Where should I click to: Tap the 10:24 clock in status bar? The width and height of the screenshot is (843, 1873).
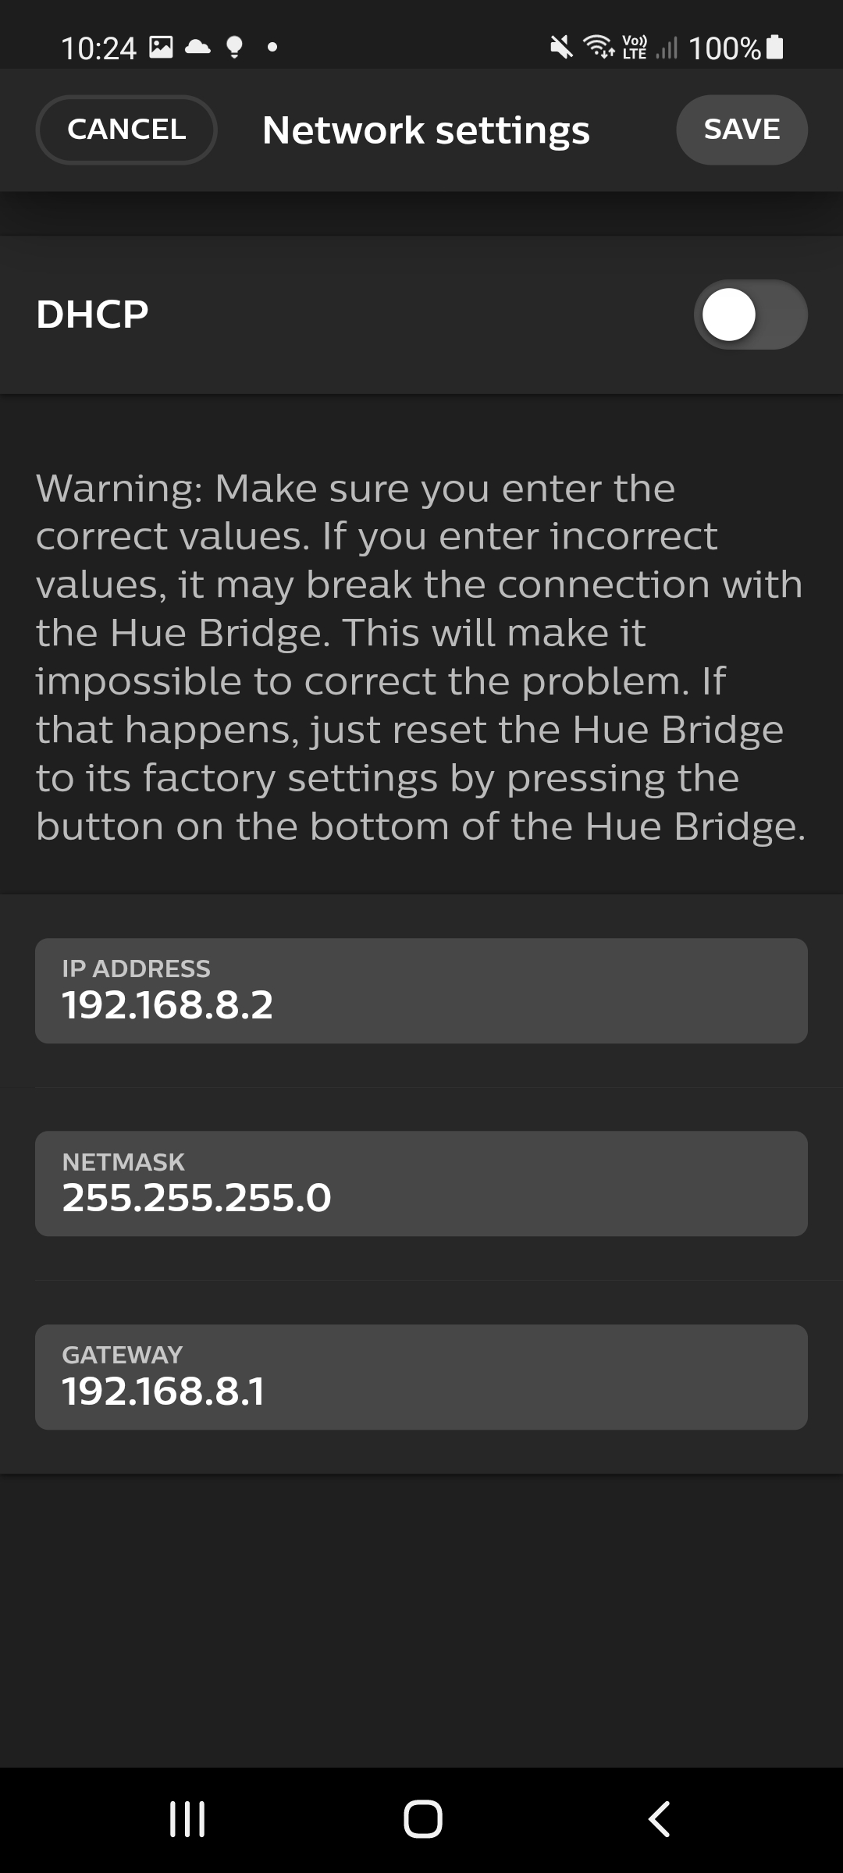[x=99, y=48]
